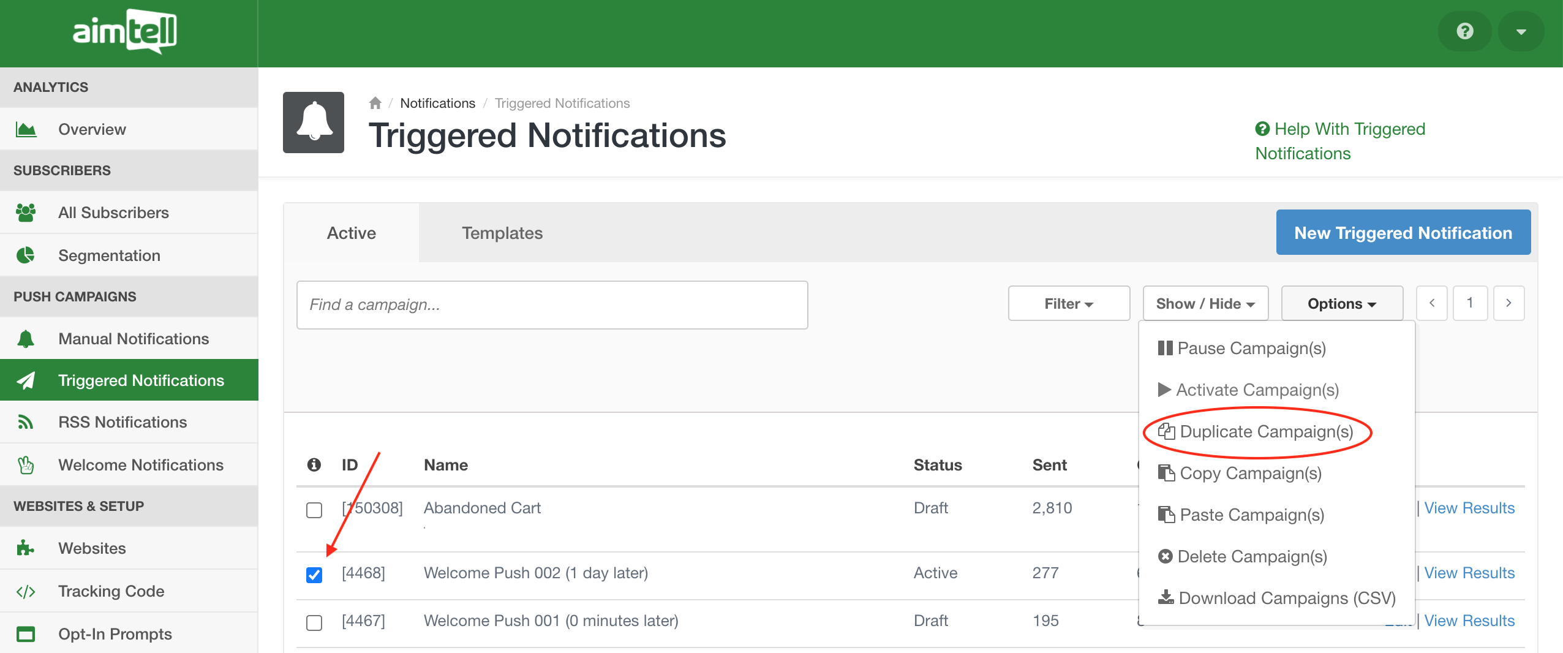
Task: Check the Abandoned Cart campaign checkbox
Action: 314,510
